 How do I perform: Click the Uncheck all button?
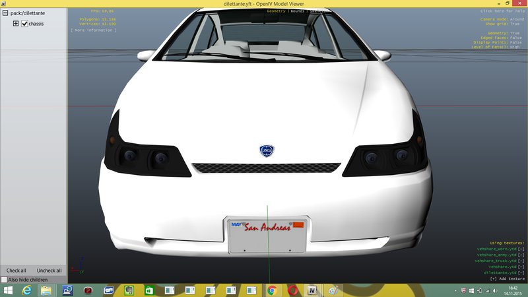tap(49, 271)
